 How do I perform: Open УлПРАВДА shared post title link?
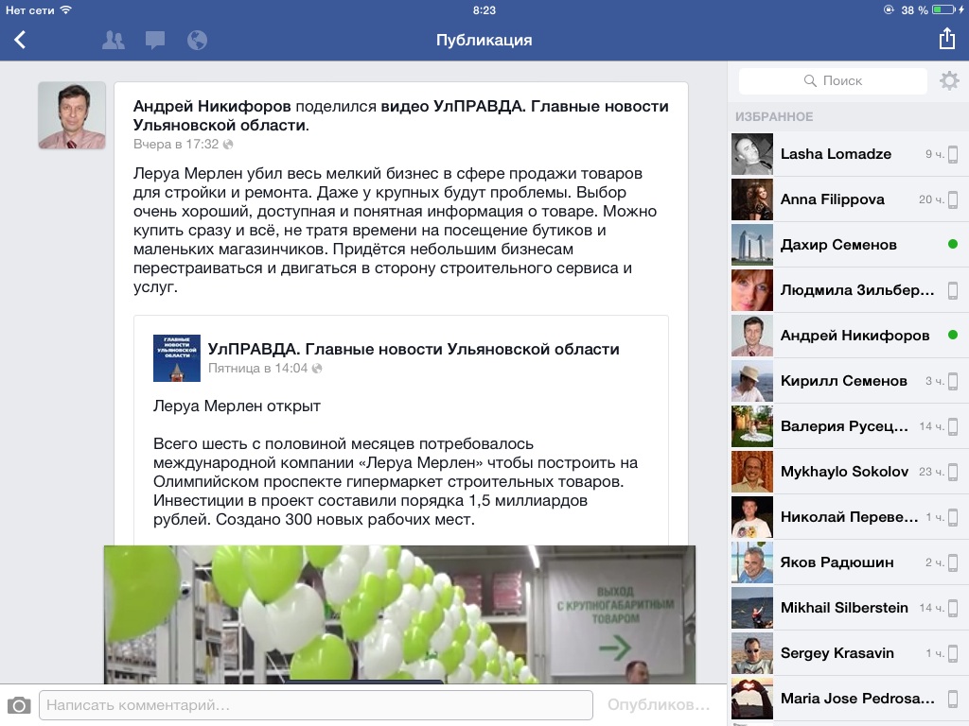point(414,349)
